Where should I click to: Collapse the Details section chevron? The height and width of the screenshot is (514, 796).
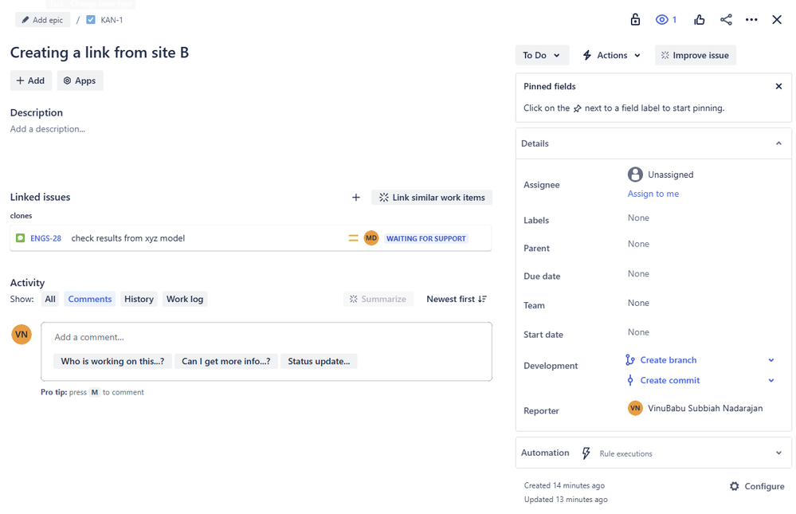click(778, 143)
